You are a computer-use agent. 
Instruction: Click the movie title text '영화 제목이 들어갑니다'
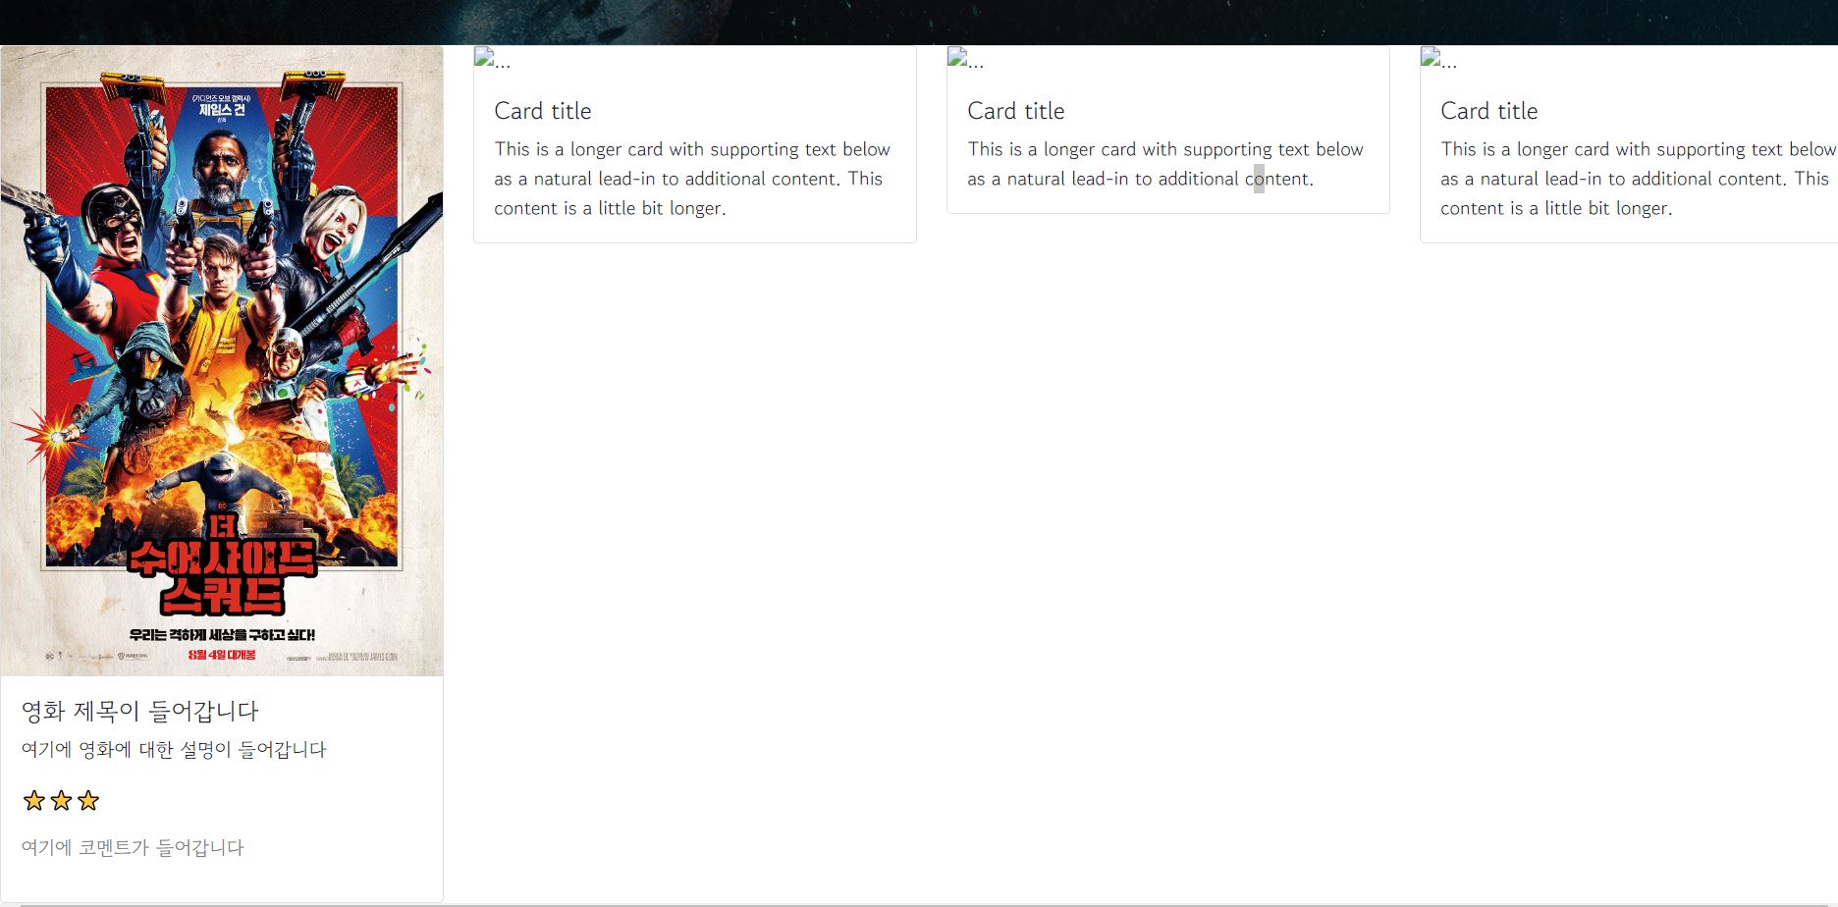[x=140, y=711]
